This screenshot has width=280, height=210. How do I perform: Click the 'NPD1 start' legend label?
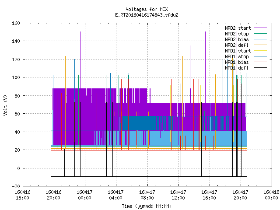coord(238,51)
